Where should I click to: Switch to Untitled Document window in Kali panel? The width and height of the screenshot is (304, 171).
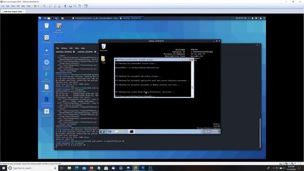click(x=84, y=18)
